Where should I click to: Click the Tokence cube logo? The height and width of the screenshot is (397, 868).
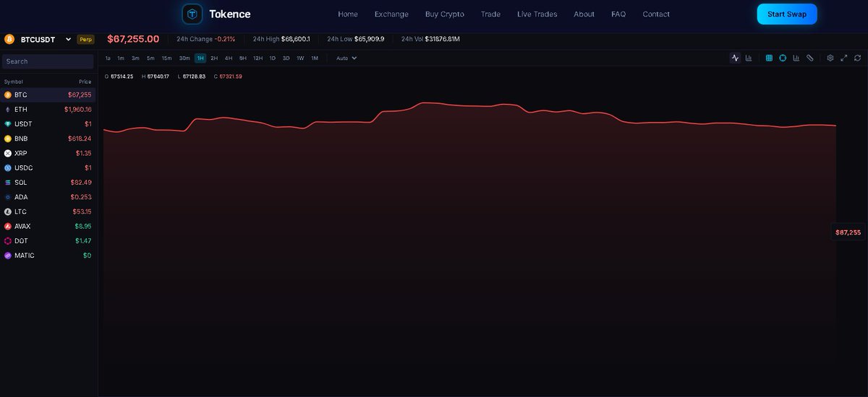coord(192,14)
